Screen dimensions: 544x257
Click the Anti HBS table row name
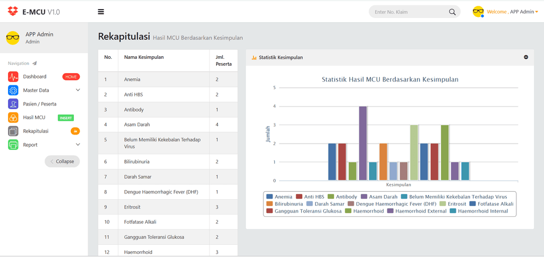click(x=133, y=94)
